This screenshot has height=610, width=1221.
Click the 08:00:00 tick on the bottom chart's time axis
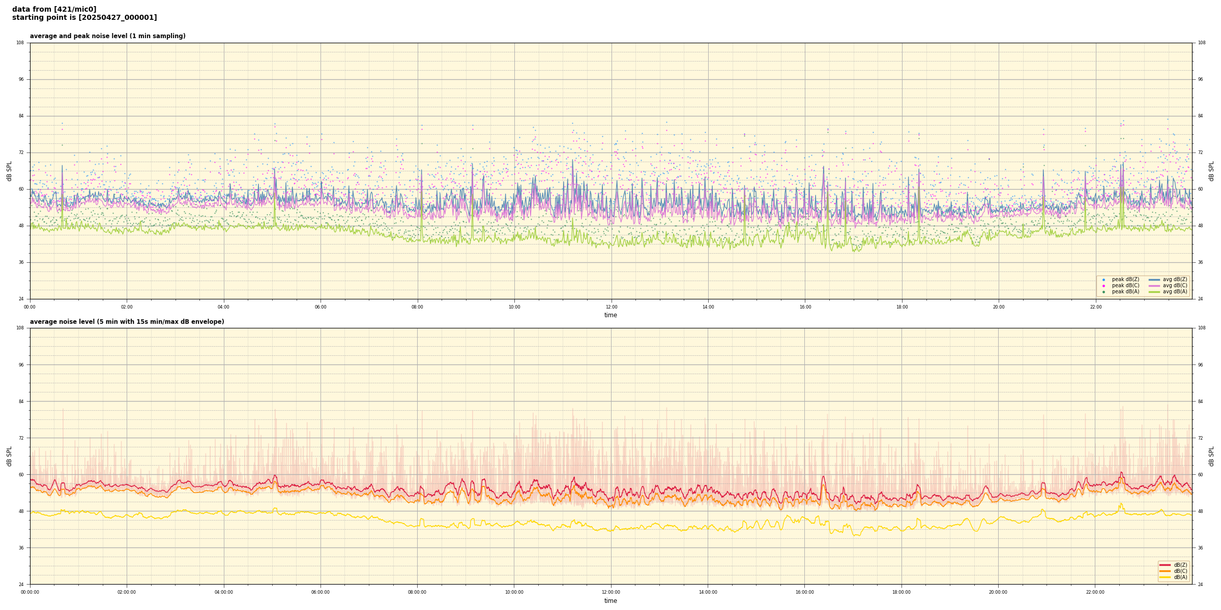pyautogui.click(x=417, y=592)
